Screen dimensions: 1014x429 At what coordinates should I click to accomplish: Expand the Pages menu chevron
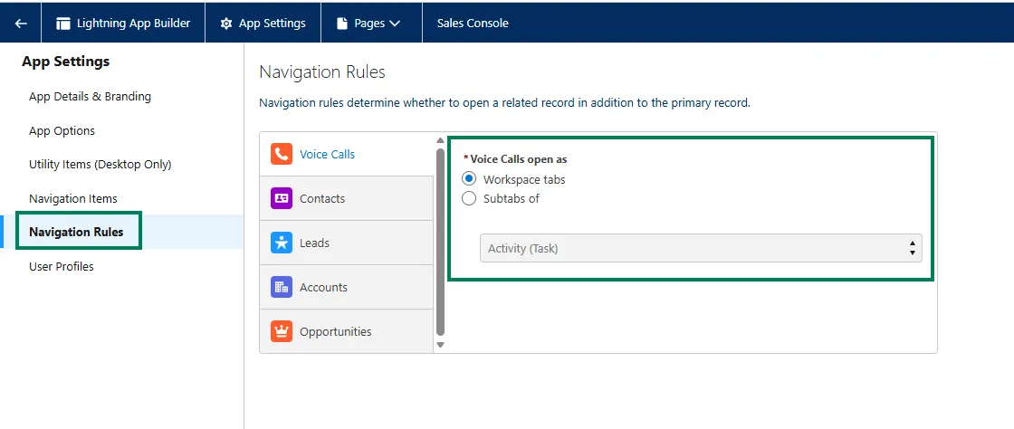pos(395,24)
